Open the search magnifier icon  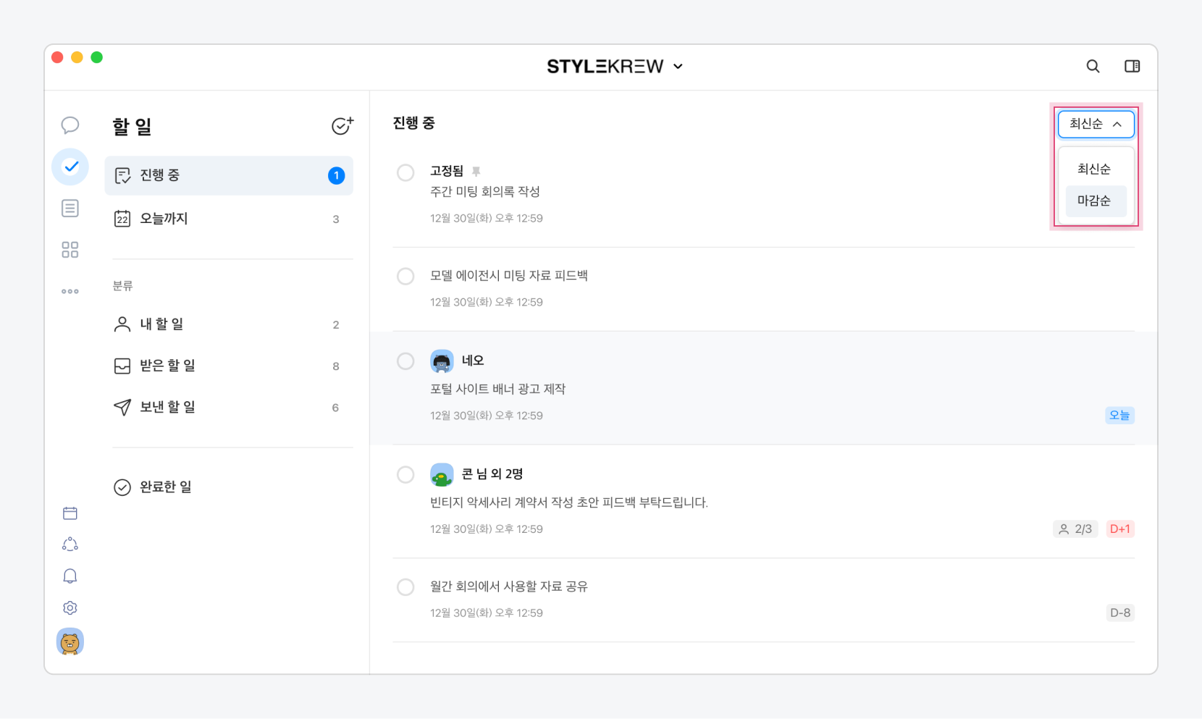(1093, 67)
